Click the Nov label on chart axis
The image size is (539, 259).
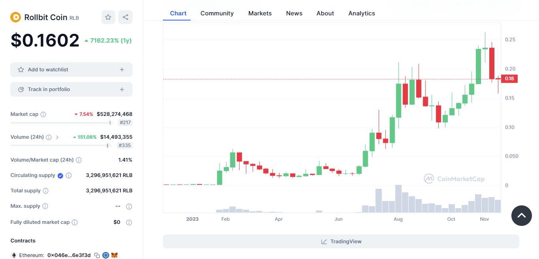click(485, 219)
